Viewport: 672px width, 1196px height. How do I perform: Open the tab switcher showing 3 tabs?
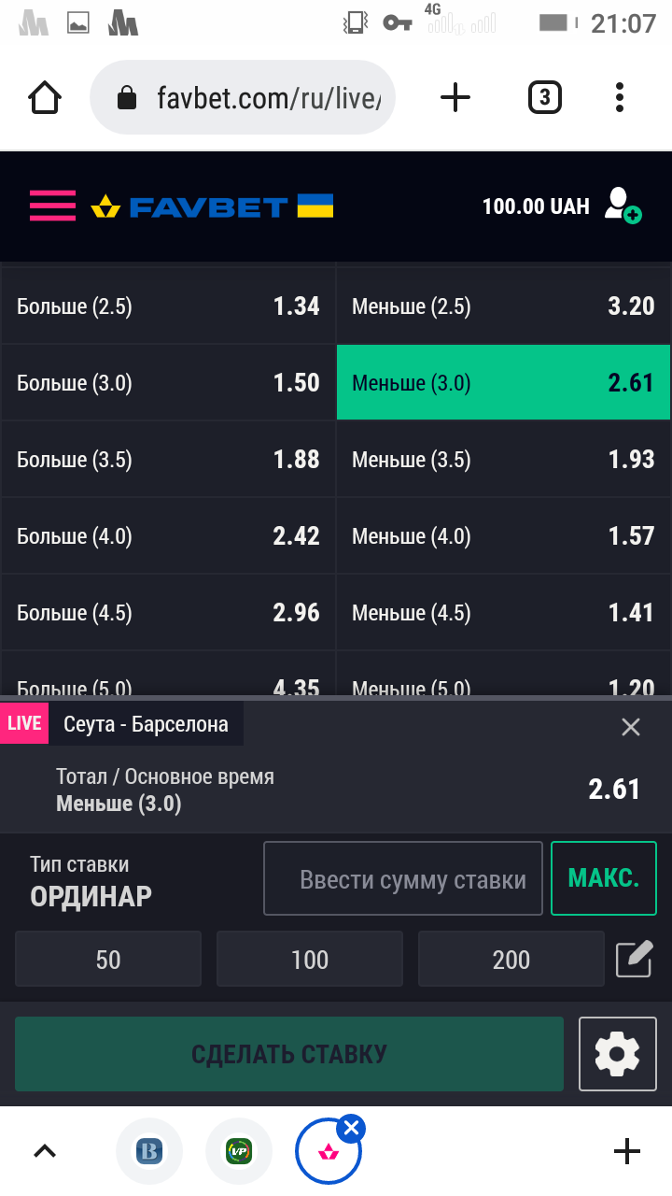pos(545,96)
